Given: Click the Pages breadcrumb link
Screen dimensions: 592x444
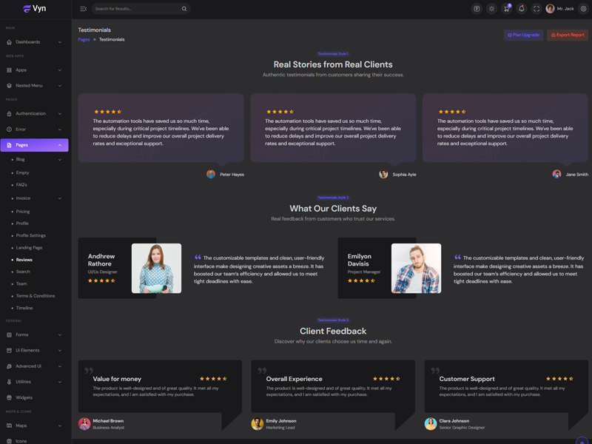Looking at the screenshot, I should (84, 39).
